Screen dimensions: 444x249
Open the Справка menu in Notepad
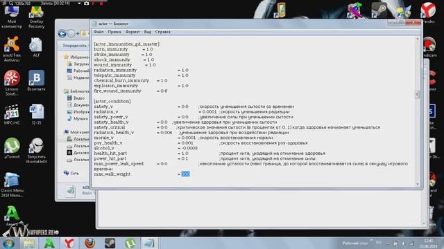[163, 32]
